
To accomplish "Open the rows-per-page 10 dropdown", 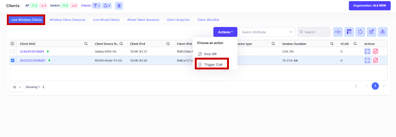I will tap(17, 87).
